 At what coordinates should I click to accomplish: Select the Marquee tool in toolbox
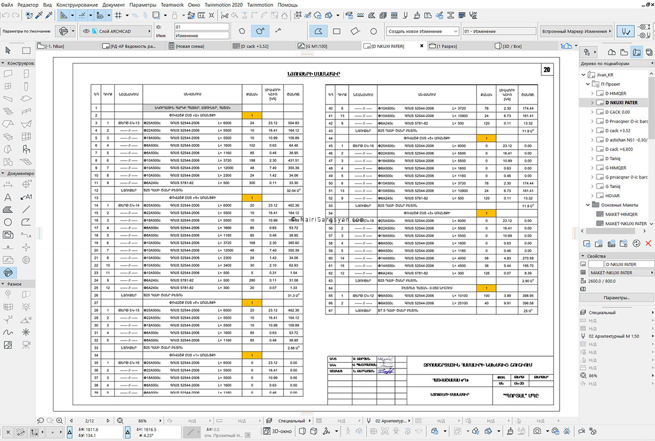[26, 50]
